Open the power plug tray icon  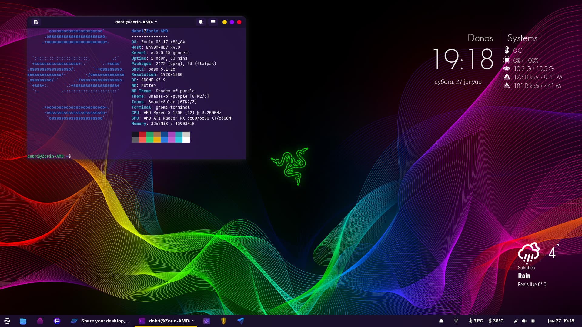pyautogui.click(x=516, y=321)
